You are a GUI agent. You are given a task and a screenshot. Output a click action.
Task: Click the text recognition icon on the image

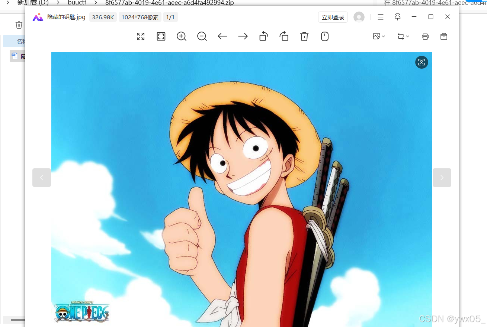(x=422, y=62)
